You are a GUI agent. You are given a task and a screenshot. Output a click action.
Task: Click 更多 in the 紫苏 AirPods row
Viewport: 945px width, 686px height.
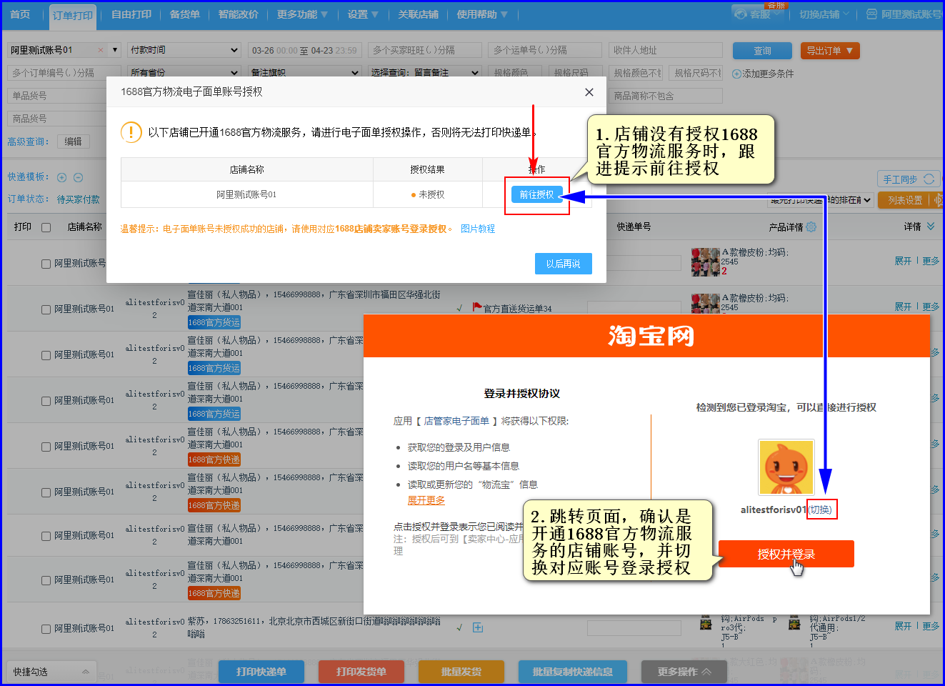click(931, 626)
